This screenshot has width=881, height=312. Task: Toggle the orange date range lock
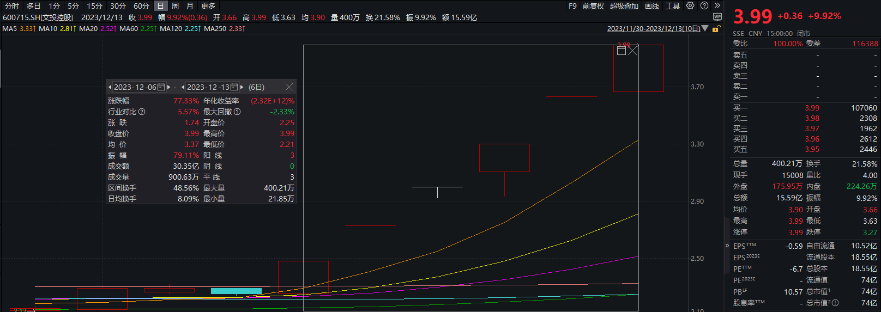pos(716,29)
